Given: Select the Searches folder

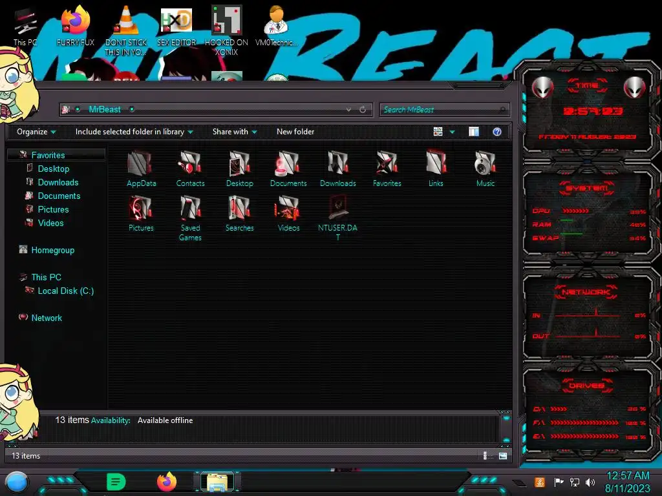Looking at the screenshot, I should (239, 213).
